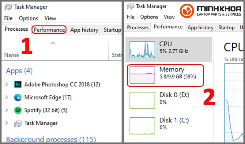The image size is (245, 144).
Task: Click the Task Manager icon in Apps list
Action: [x=18, y=123]
